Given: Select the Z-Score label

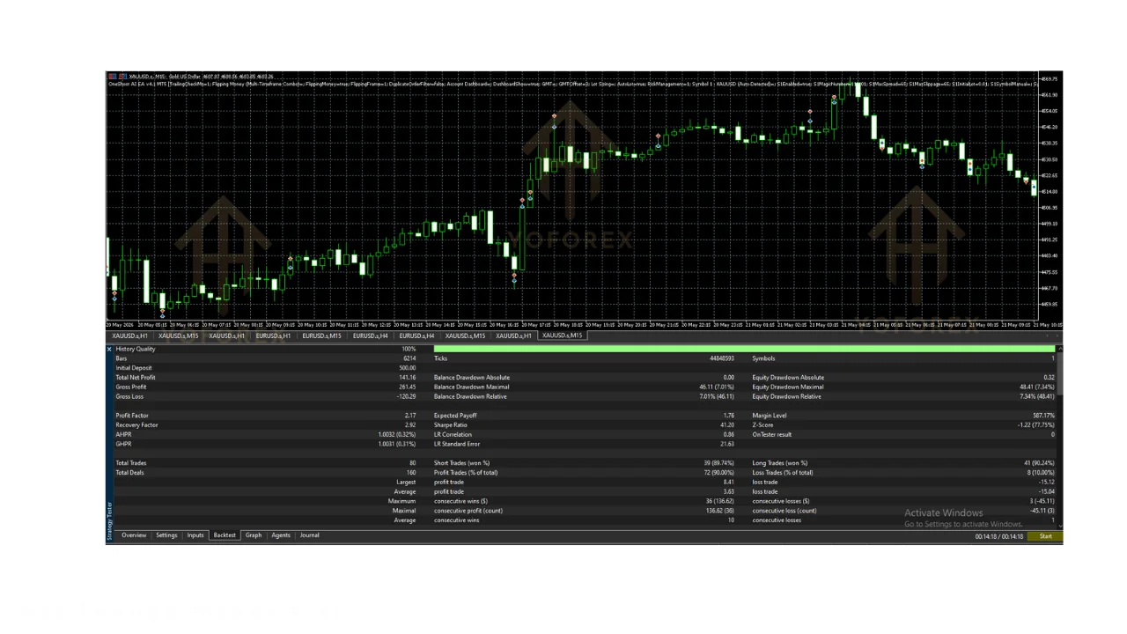Looking at the screenshot, I should point(762,425).
